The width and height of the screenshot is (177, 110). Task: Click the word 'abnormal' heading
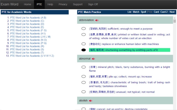[85, 59]
